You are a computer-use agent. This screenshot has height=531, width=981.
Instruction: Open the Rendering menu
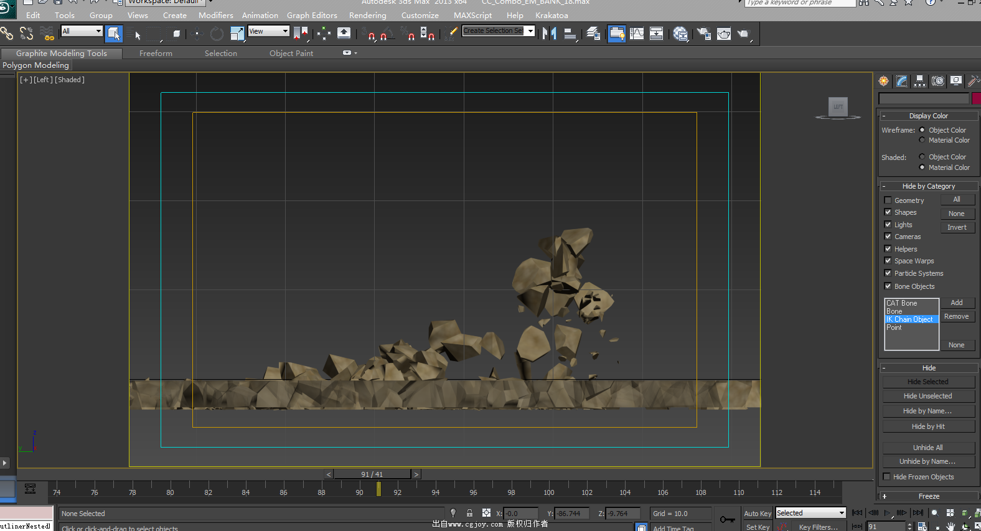(368, 16)
